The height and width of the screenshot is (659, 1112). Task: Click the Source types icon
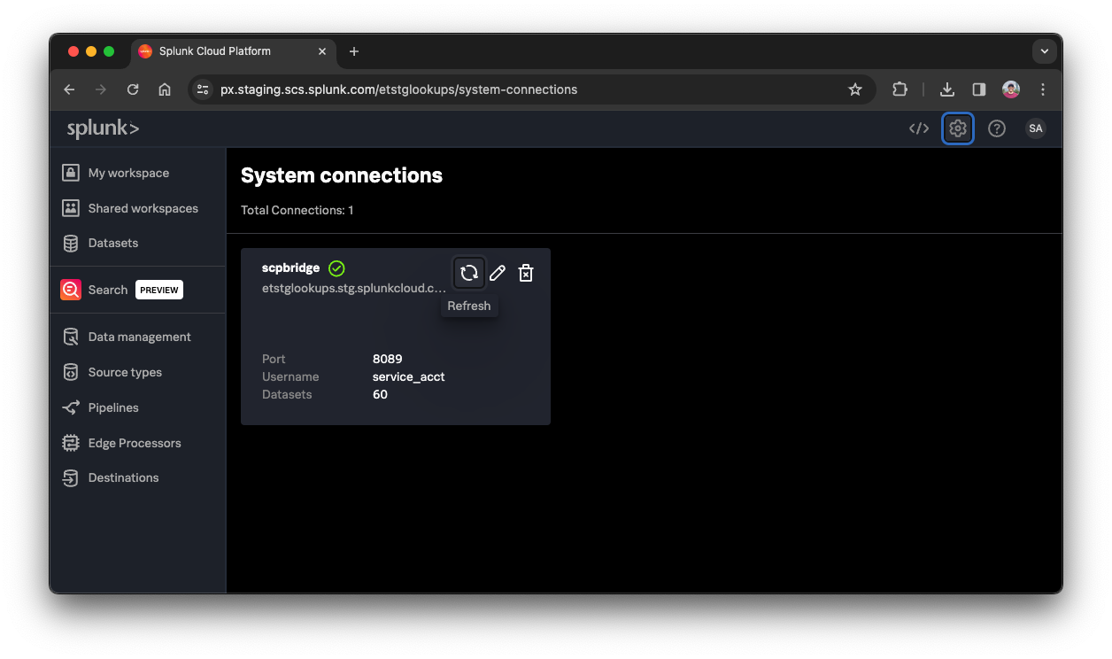[71, 372]
